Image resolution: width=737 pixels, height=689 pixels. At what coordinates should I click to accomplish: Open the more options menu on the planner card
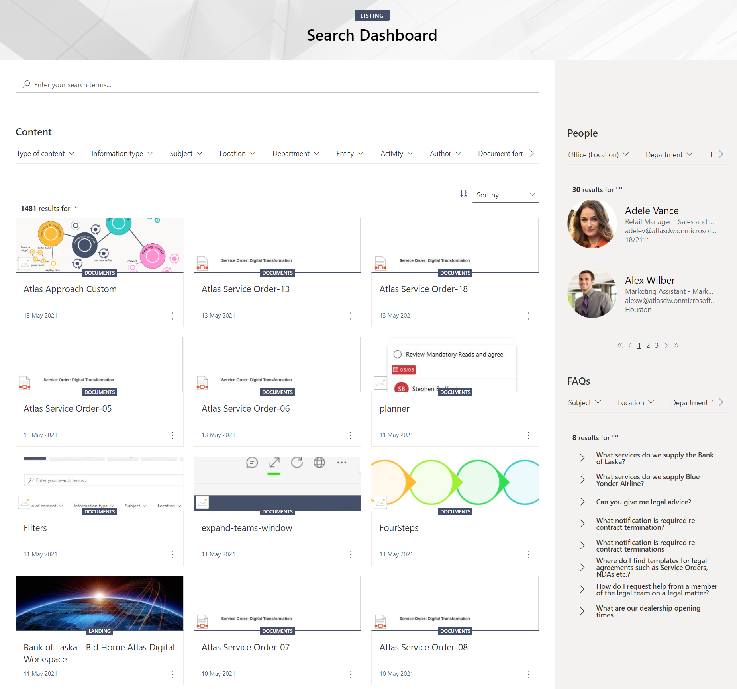point(528,435)
